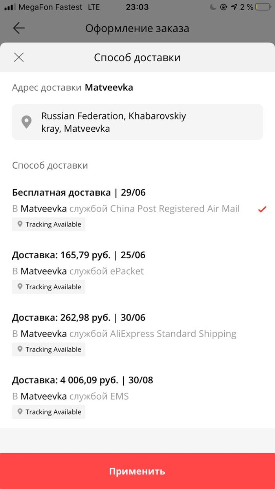Tap the back arrow icon

18,28
